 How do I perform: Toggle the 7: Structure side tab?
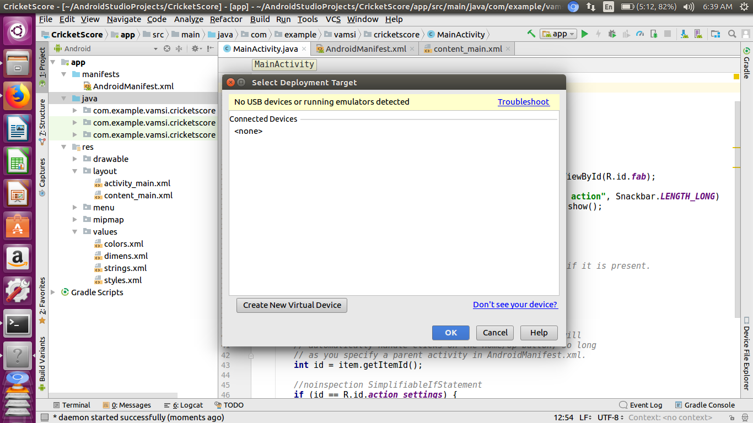click(42, 122)
